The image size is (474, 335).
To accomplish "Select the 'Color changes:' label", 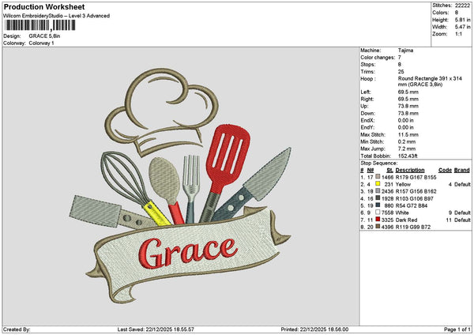I will click(x=378, y=58).
